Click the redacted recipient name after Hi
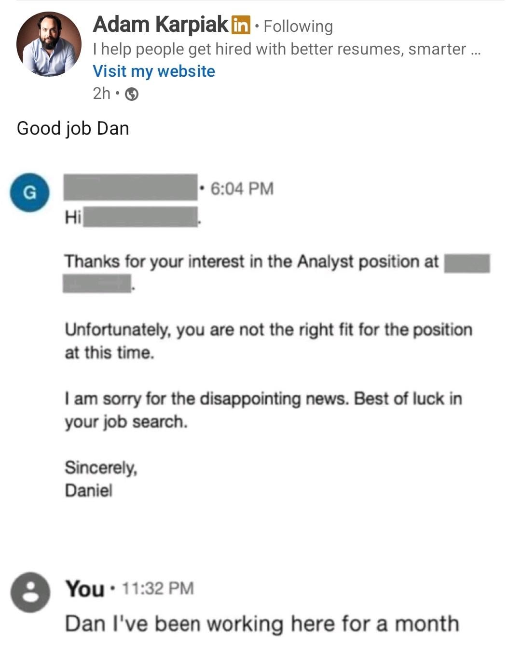This screenshot has width=521, height=650. click(x=140, y=217)
